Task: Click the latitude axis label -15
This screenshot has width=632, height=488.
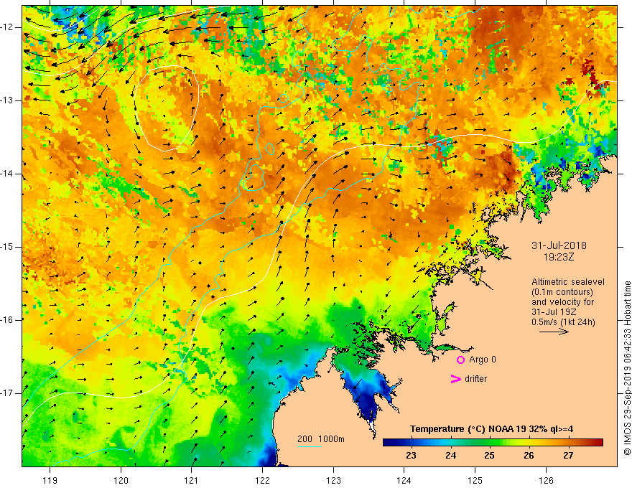Action: point(8,247)
